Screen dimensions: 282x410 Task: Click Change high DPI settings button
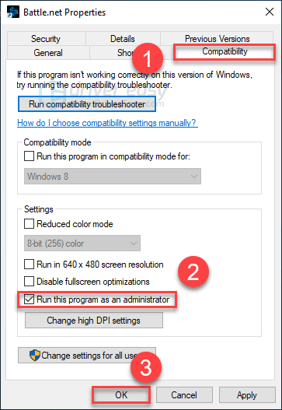pos(94,320)
